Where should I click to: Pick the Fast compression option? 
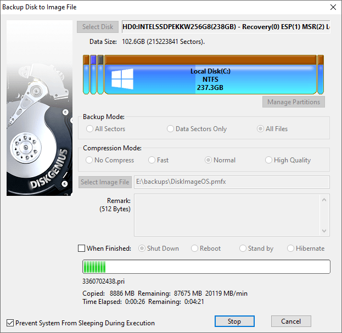coord(152,160)
